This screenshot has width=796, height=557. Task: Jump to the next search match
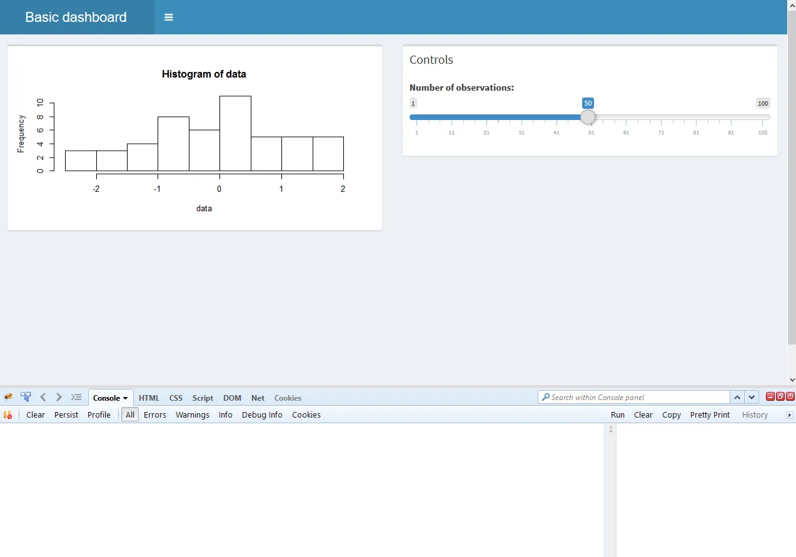pos(752,397)
